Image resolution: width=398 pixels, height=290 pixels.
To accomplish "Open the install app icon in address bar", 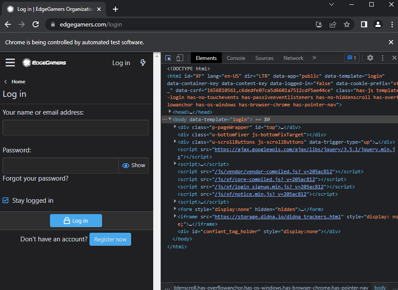I will (x=319, y=24).
